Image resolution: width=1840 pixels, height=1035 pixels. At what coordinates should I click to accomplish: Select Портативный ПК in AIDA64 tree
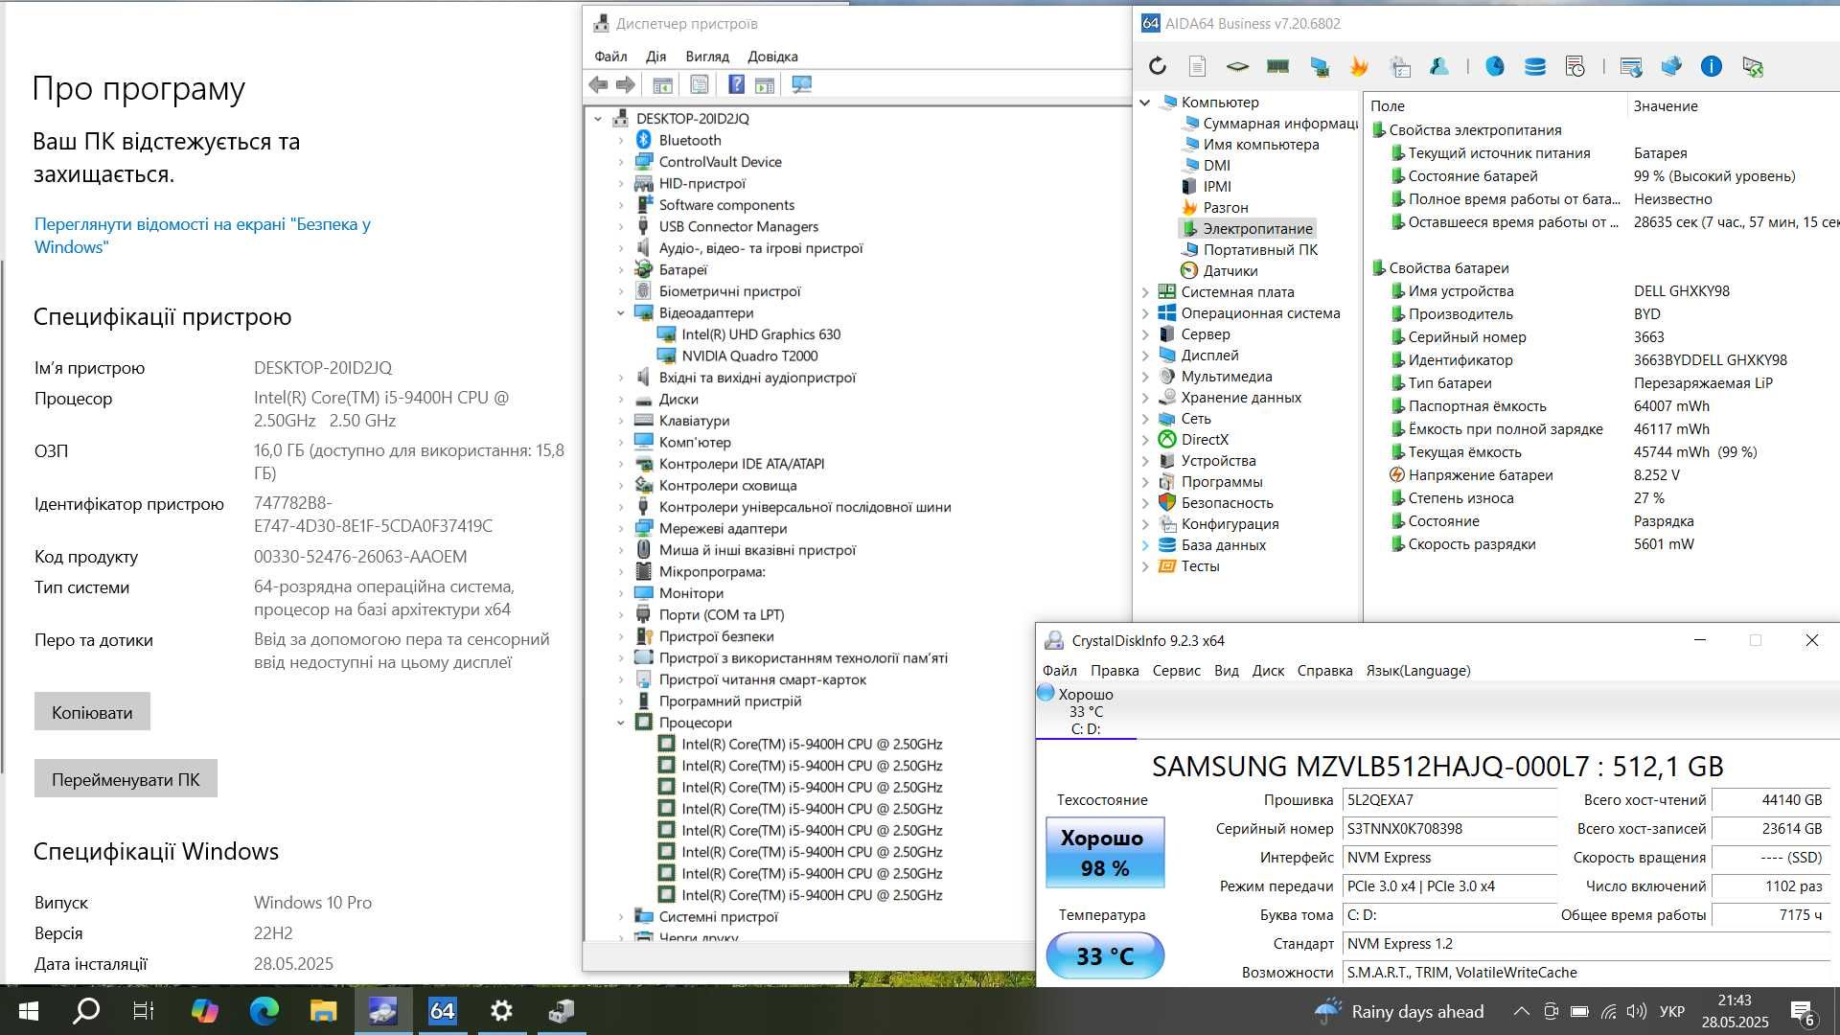tap(1260, 249)
